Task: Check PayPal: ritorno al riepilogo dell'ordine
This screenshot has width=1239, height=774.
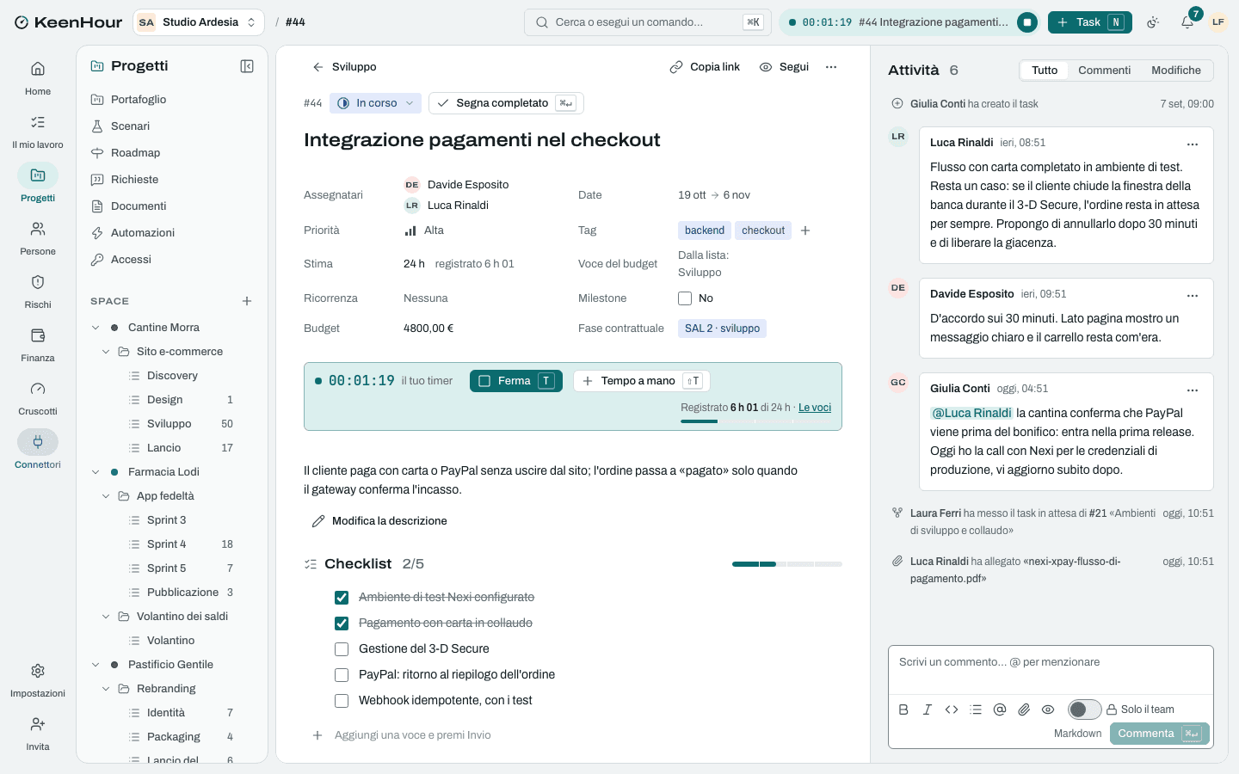Action: click(342, 675)
